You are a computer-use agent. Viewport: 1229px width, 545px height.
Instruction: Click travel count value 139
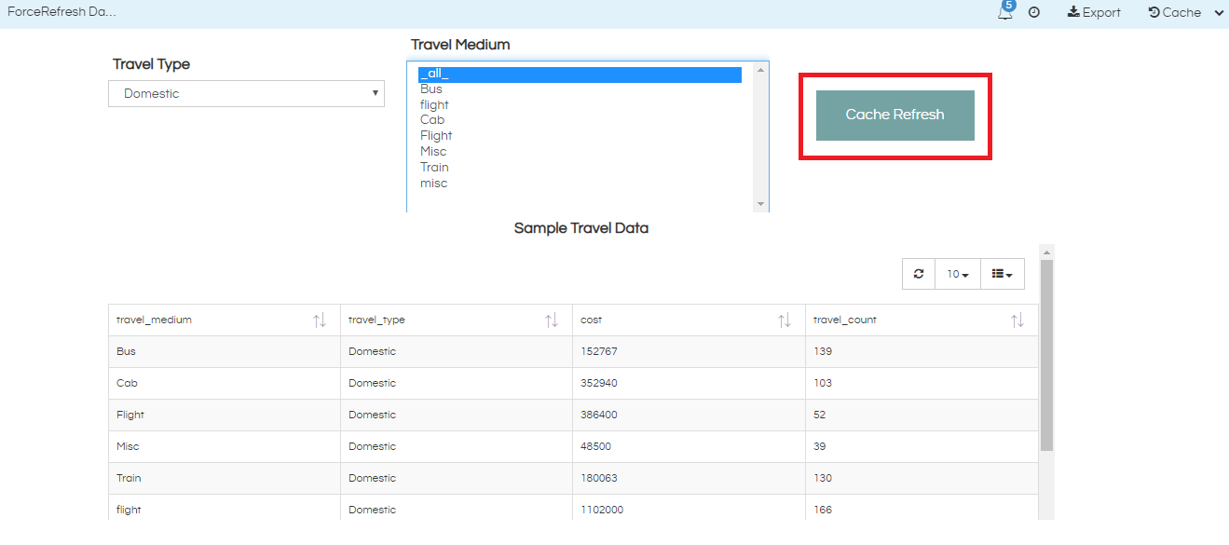pos(823,352)
